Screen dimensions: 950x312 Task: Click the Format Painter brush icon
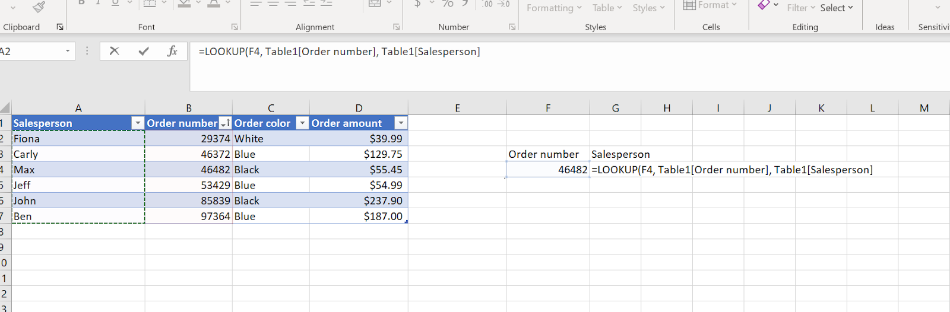39,7
